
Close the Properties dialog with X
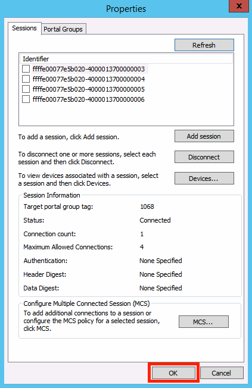tap(239, 6)
